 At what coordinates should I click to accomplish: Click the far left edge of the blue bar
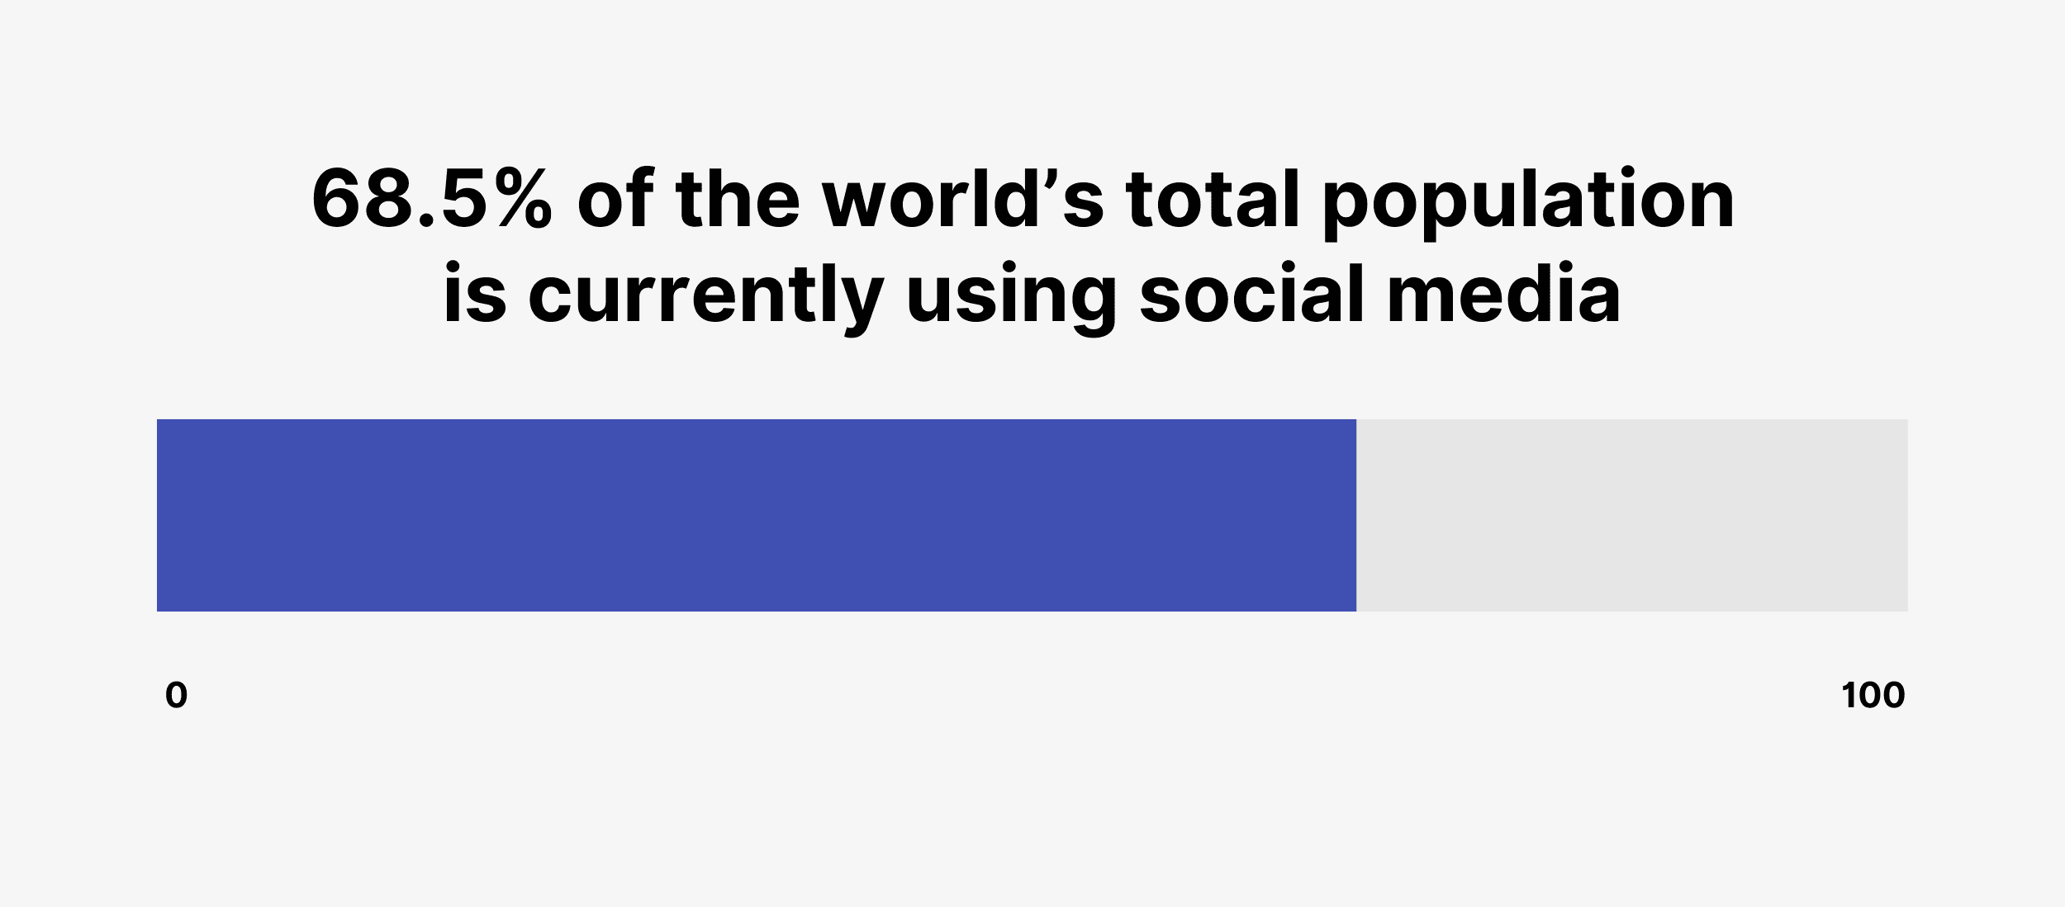click(x=160, y=515)
